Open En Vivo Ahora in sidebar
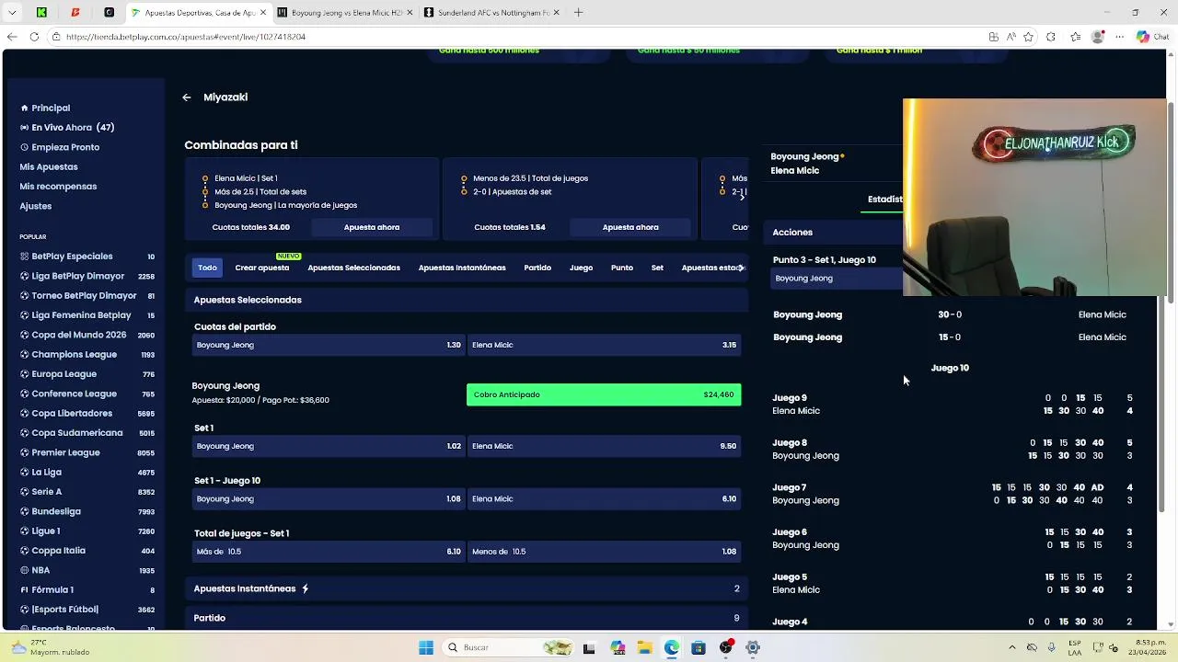The height and width of the screenshot is (662, 1178). click(67, 128)
